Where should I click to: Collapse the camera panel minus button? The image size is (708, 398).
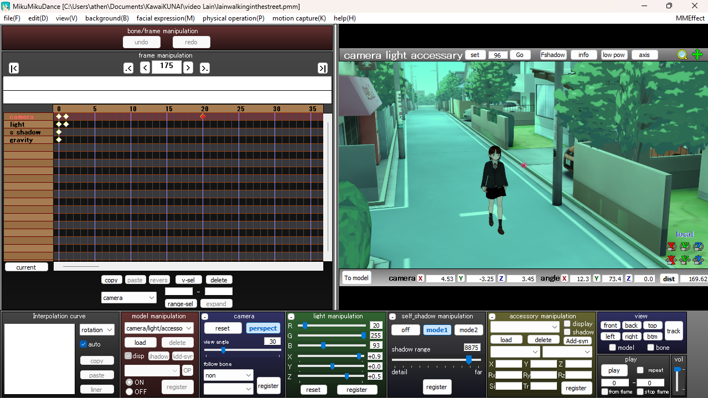(x=205, y=317)
